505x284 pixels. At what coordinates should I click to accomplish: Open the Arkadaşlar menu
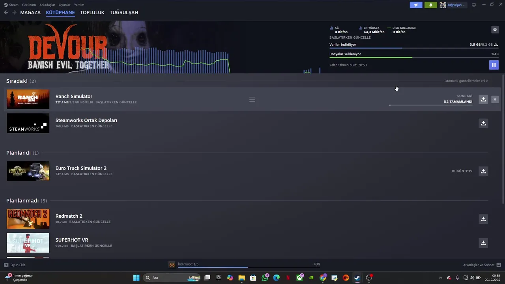(47, 5)
